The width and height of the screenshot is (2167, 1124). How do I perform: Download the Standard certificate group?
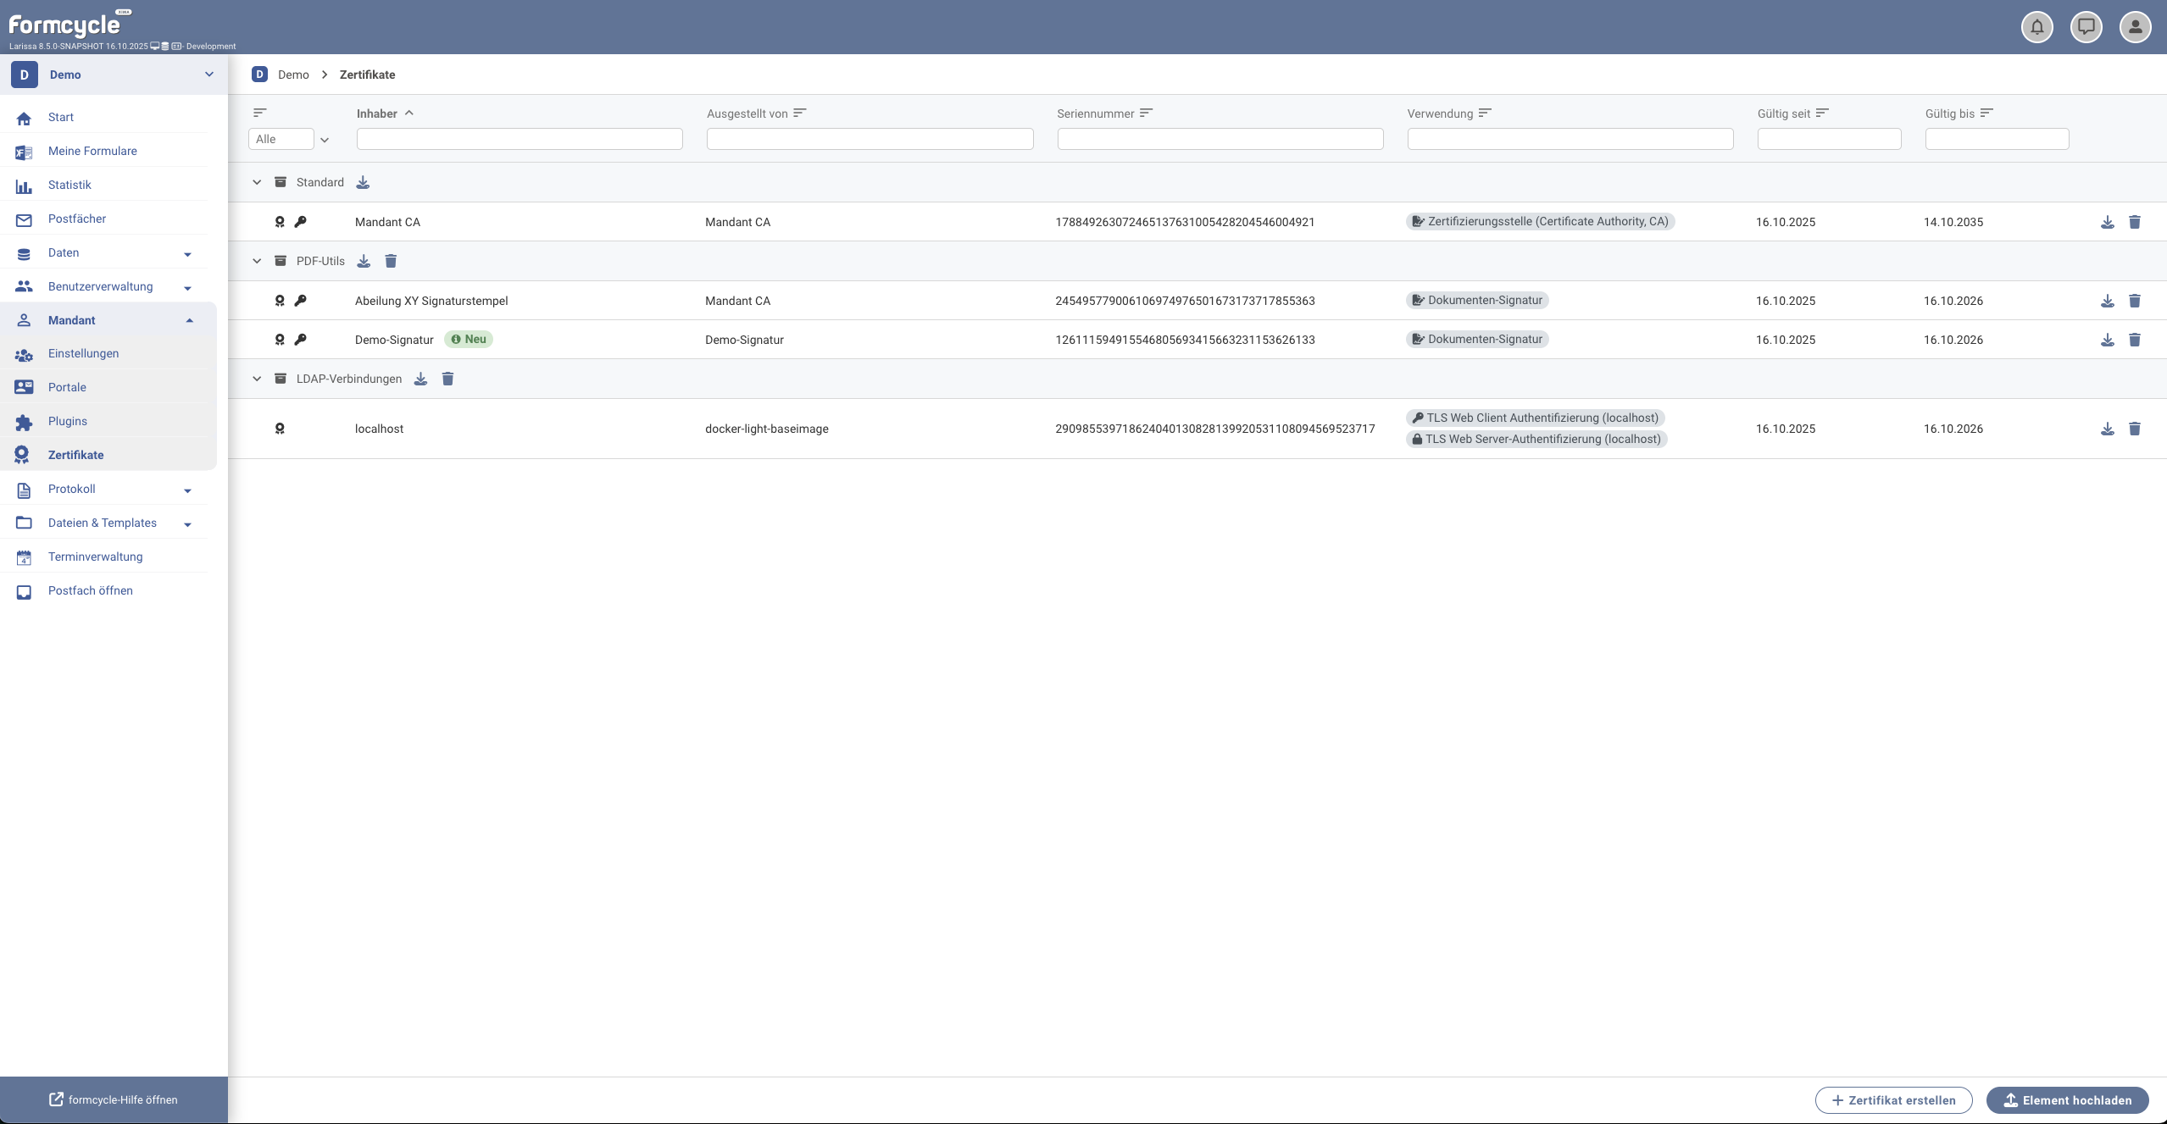point(363,182)
